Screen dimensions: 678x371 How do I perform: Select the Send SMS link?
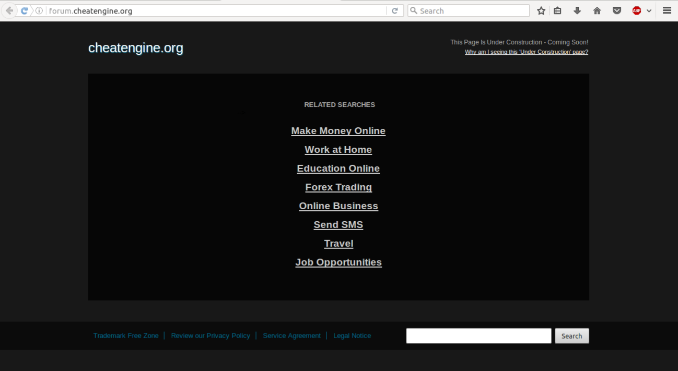(x=338, y=225)
